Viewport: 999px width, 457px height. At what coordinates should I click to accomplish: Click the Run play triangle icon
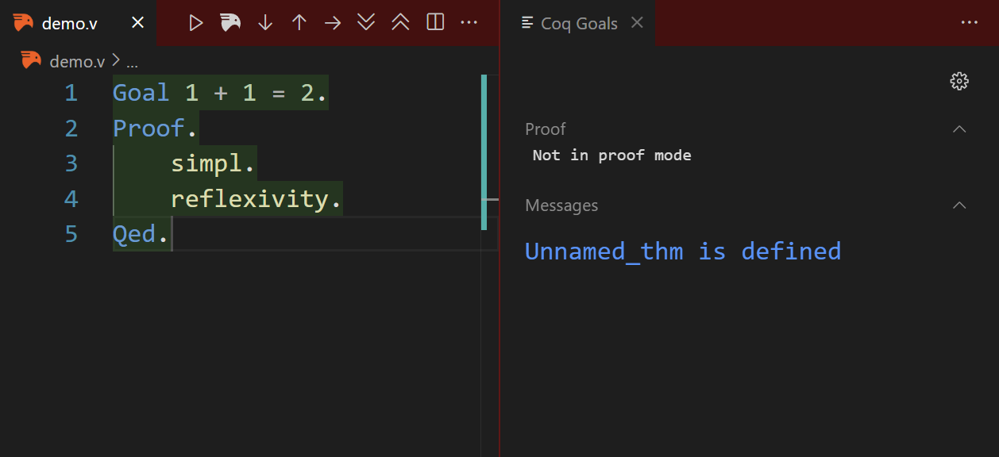[196, 23]
